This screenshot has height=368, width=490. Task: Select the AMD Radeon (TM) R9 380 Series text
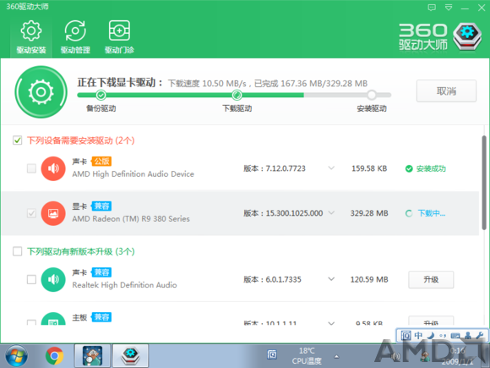point(131,219)
